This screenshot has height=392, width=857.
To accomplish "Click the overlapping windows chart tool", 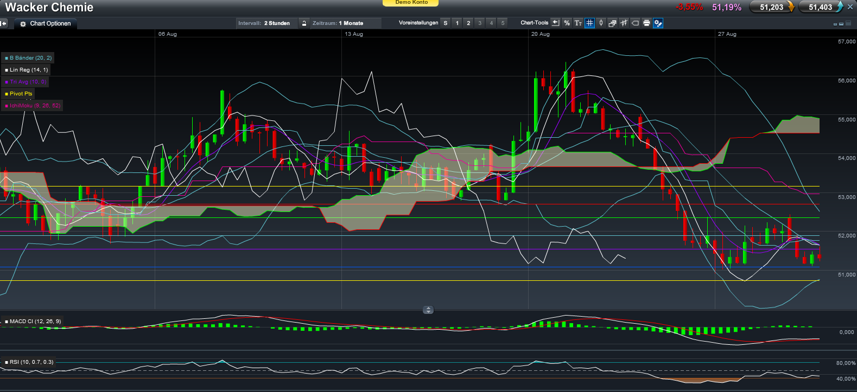I will pyautogui.click(x=612, y=23).
